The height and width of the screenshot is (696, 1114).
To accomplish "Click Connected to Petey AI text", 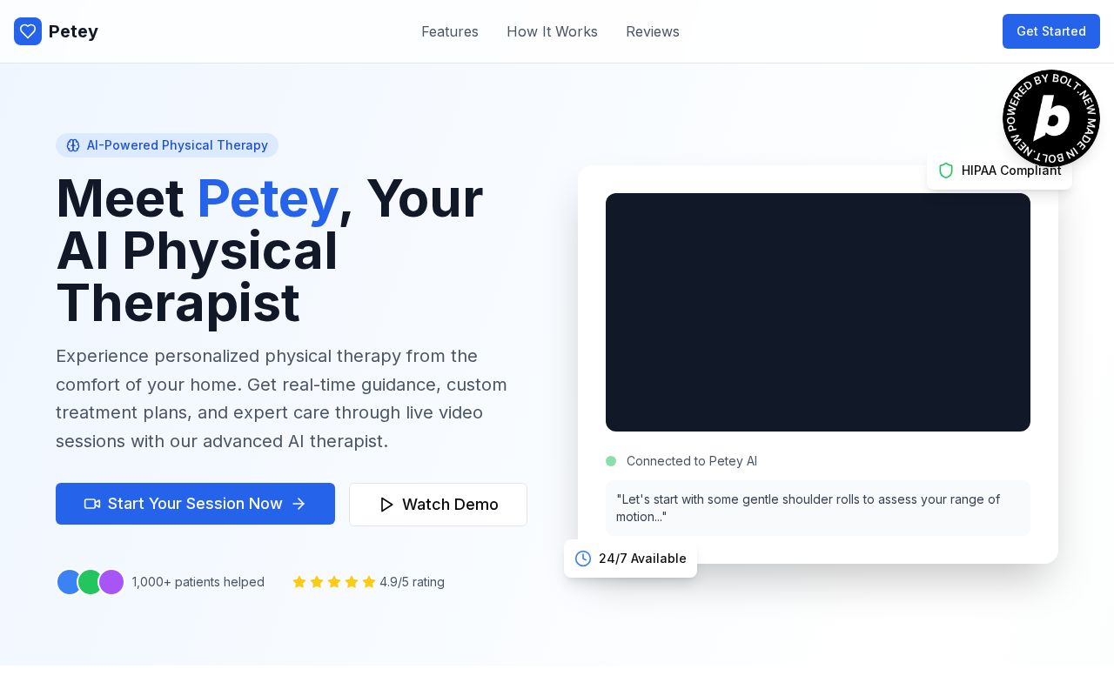I will tap(692, 461).
